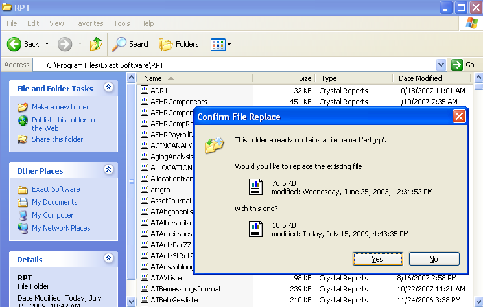Sort by Type column header

(x=354, y=78)
